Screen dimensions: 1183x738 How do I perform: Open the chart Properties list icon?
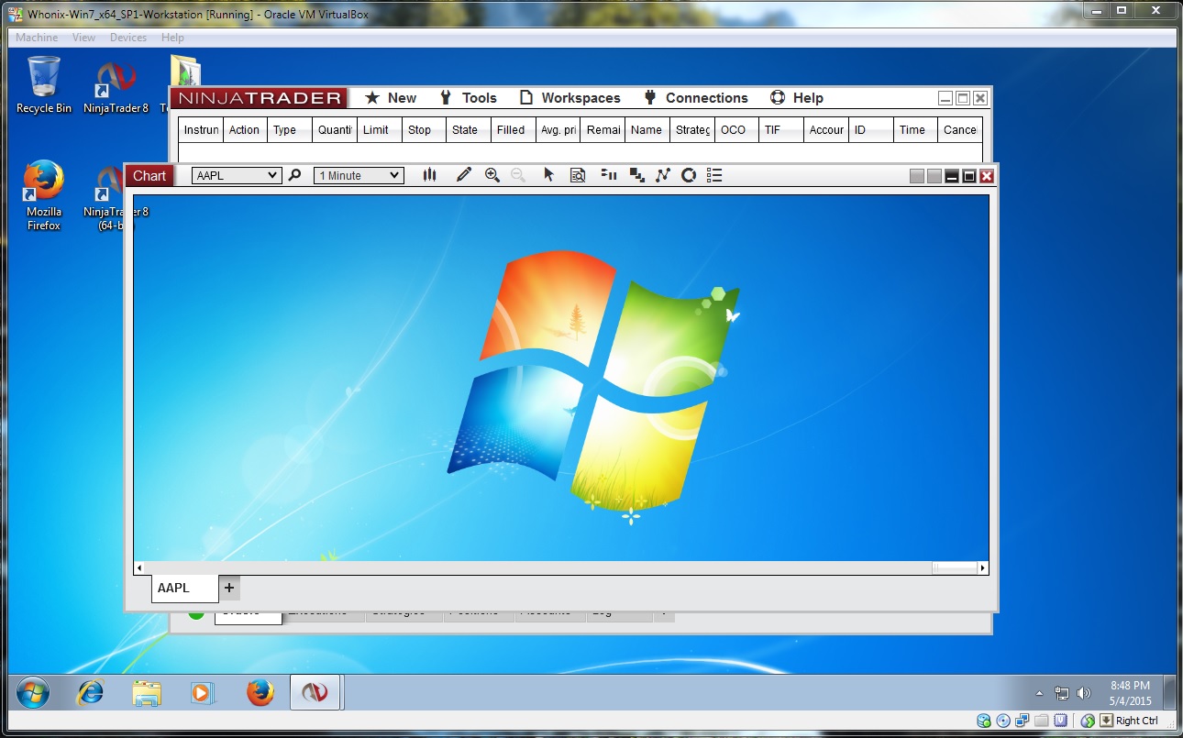coord(715,175)
